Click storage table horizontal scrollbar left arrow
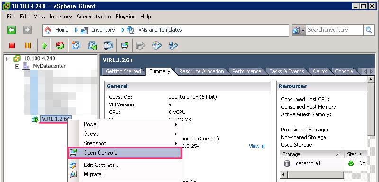The width and height of the screenshot is (379, 182). click(284, 174)
